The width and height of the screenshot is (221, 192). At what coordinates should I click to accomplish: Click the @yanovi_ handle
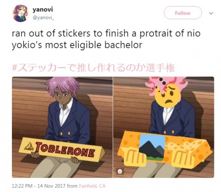[x=43, y=18]
